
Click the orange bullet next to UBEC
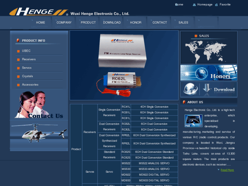point(18,51)
